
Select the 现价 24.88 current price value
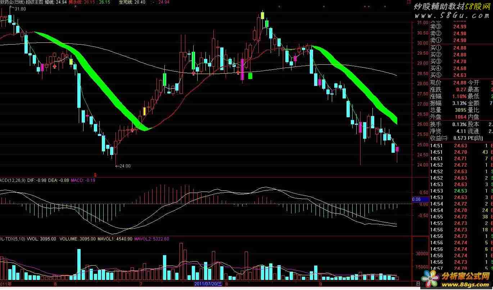coord(460,83)
